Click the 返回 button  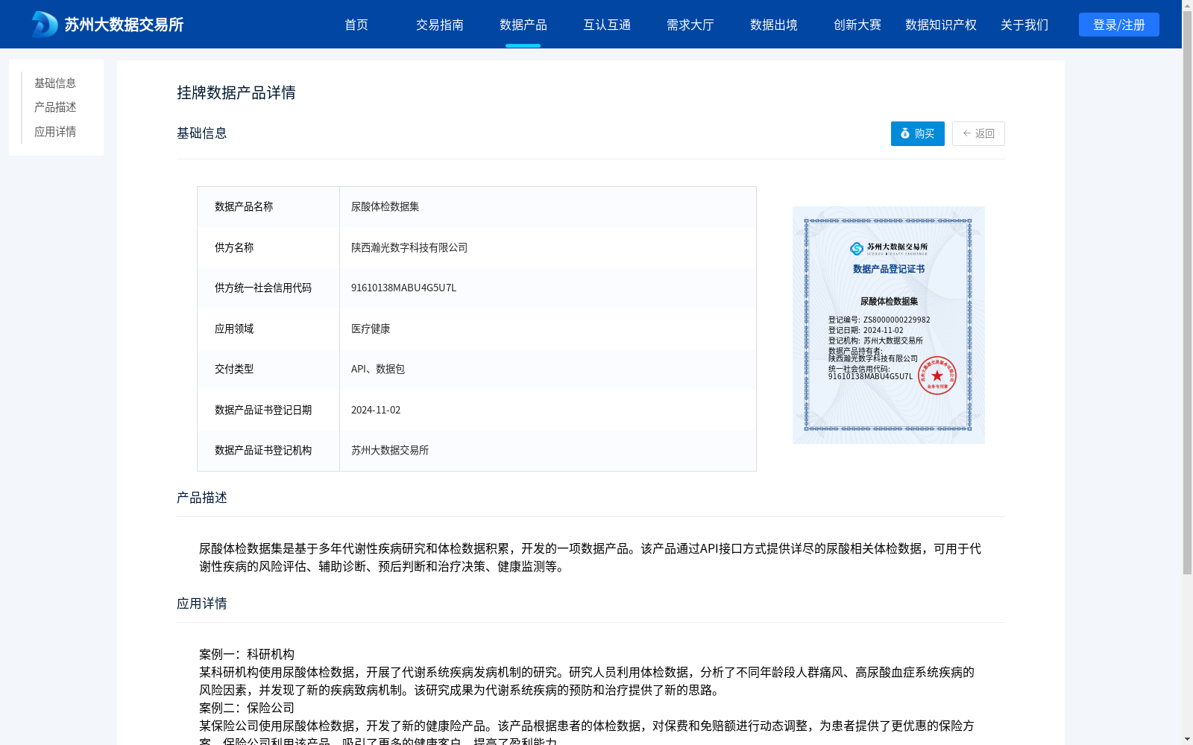(x=978, y=133)
